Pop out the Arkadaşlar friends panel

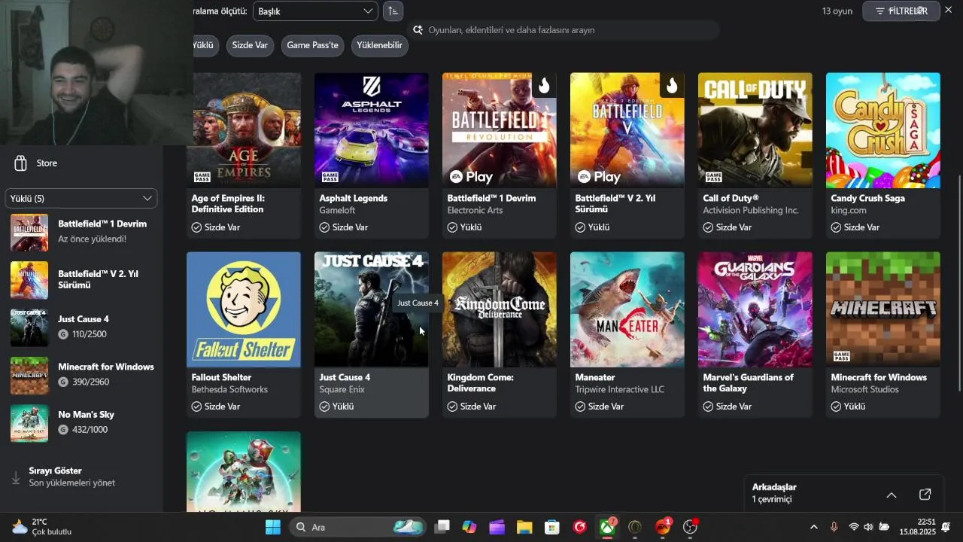(925, 495)
